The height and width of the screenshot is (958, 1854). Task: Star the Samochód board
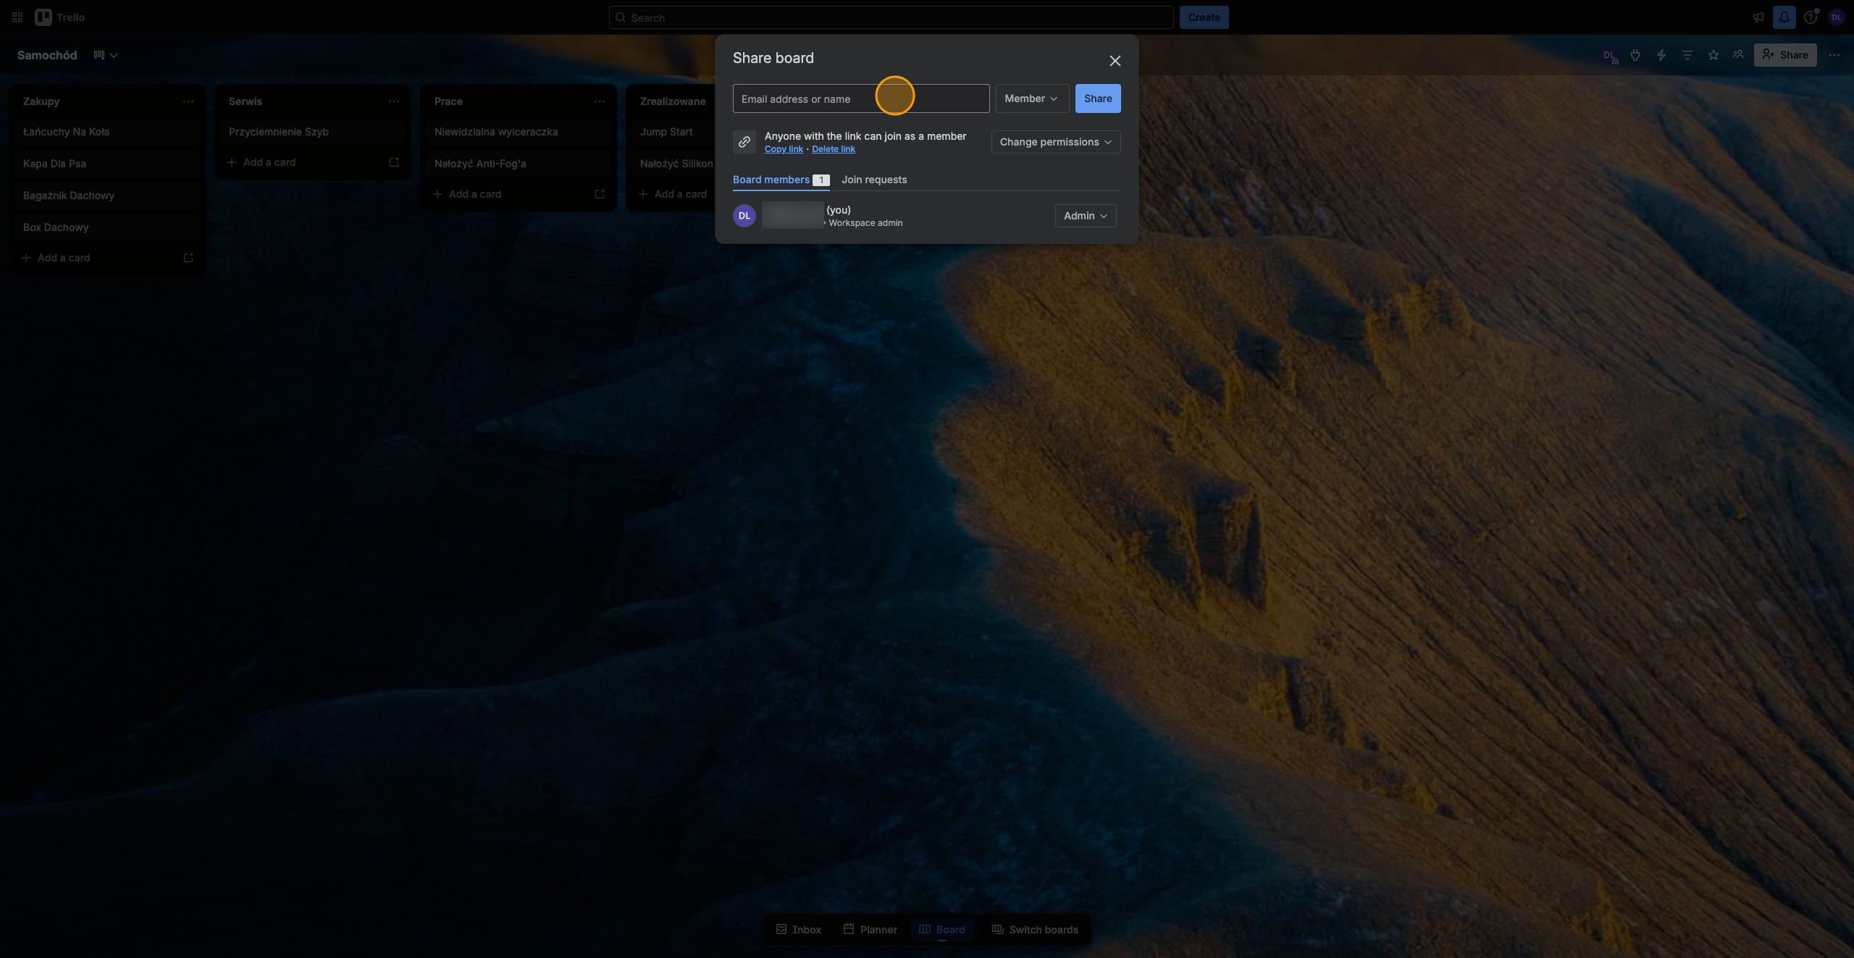pos(1713,55)
